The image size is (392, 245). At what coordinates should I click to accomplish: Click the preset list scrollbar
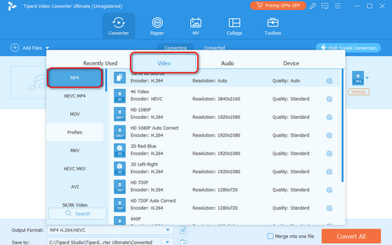342,125
